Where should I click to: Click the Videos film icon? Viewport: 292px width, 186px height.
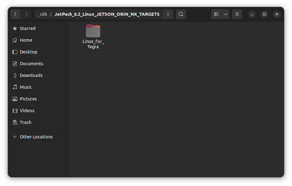15,111
